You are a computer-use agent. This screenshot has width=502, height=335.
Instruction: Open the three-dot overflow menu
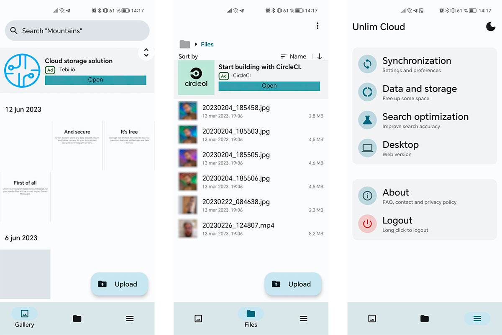(318, 26)
